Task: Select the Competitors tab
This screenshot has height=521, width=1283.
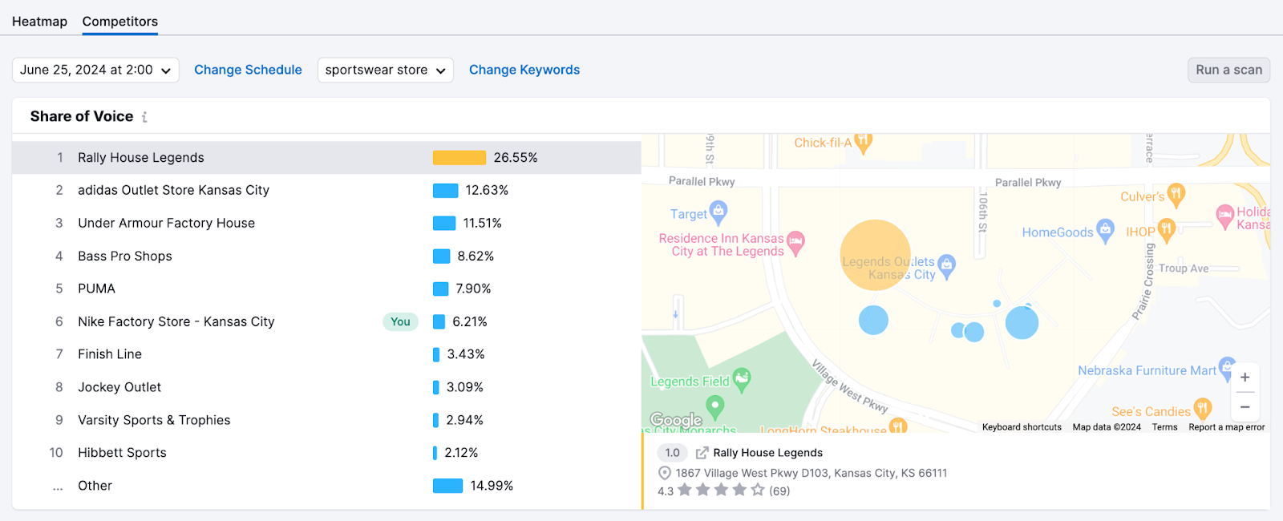Action: (x=119, y=22)
